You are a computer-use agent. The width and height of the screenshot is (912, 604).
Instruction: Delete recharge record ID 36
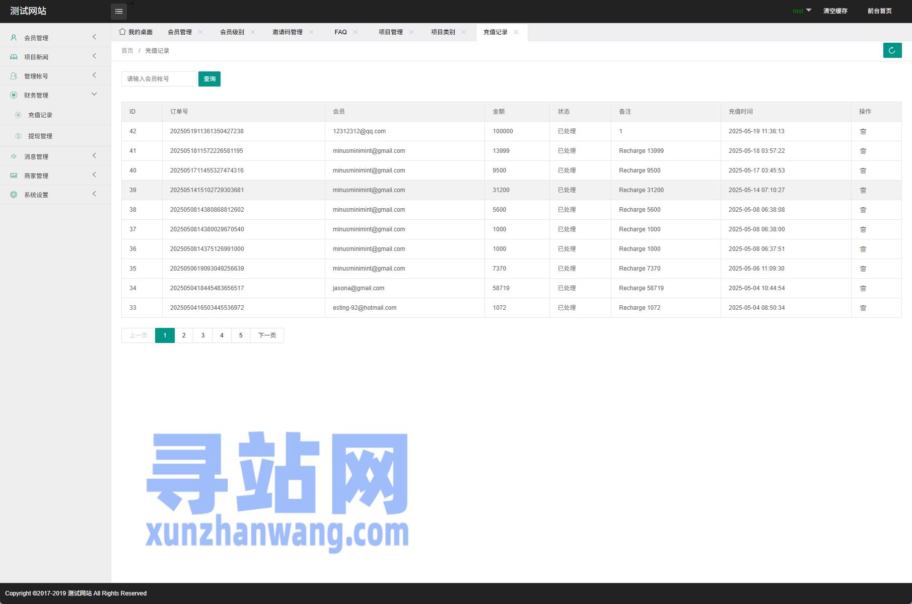(863, 249)
